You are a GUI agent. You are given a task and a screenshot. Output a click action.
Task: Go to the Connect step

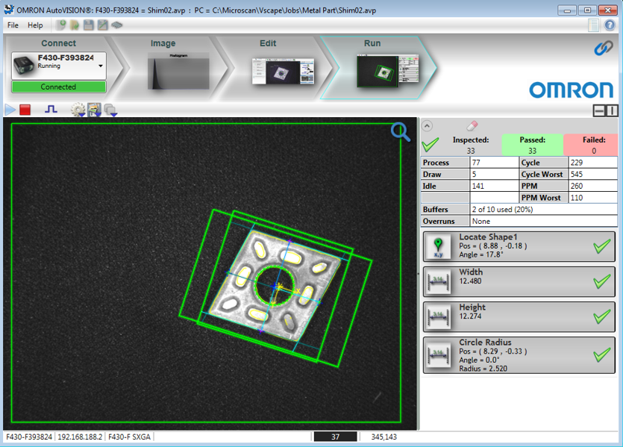click(x=58, y=43)
